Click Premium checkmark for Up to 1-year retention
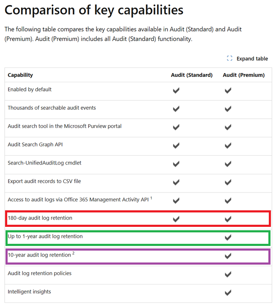The height and width of the screenshot is (307, 276). (x=228, y=237)
